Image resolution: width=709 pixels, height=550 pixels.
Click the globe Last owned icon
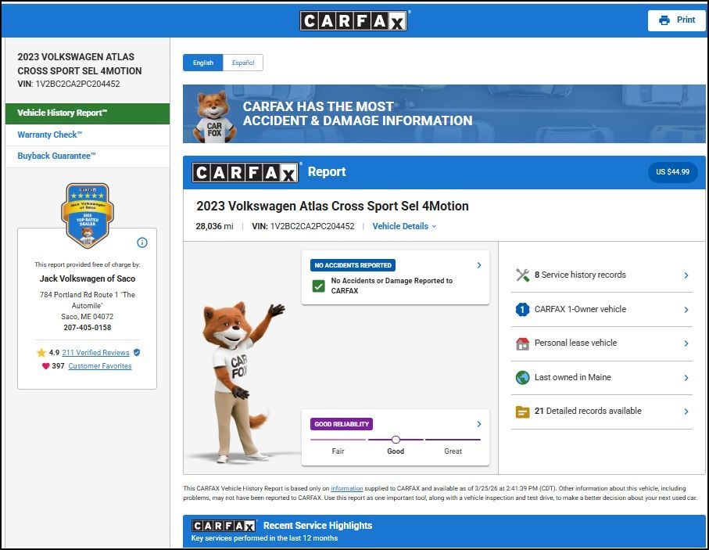point(523,377)
